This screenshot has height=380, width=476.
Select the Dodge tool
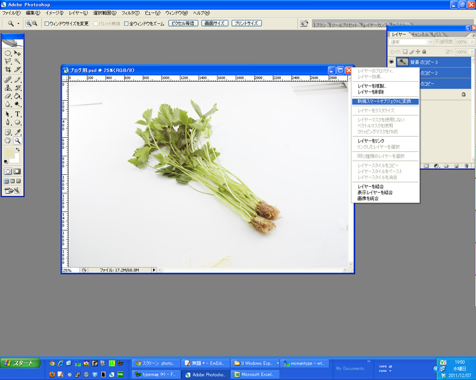[17, 104]
